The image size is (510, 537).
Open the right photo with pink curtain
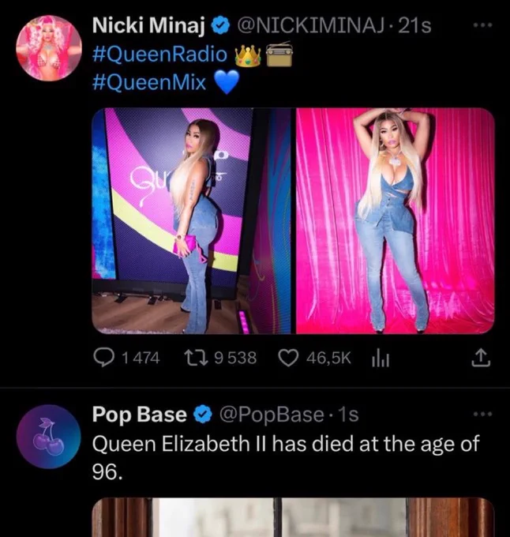(396, 221)
